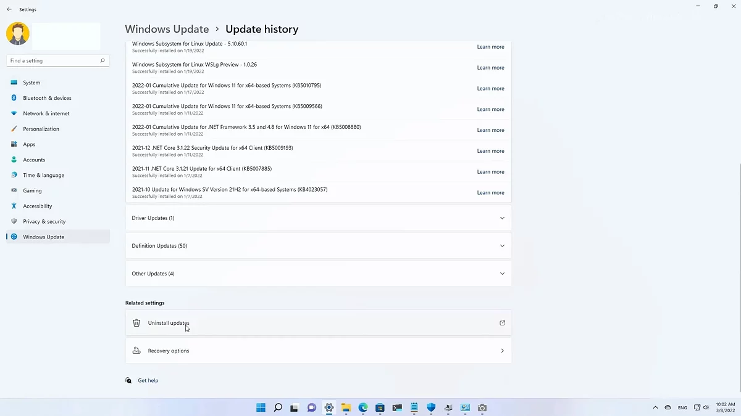Click the Recovery options icon
The height and width of the screenshot is (416, 741).
[136, 351]
